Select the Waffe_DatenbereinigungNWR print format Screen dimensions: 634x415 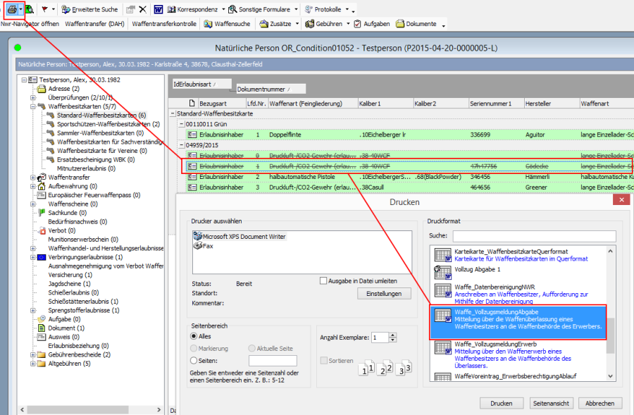[495, 287]
